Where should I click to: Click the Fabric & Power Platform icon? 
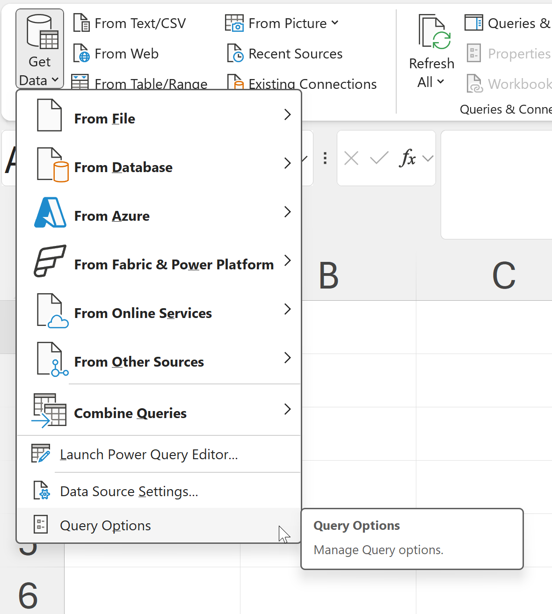[50, 261]
